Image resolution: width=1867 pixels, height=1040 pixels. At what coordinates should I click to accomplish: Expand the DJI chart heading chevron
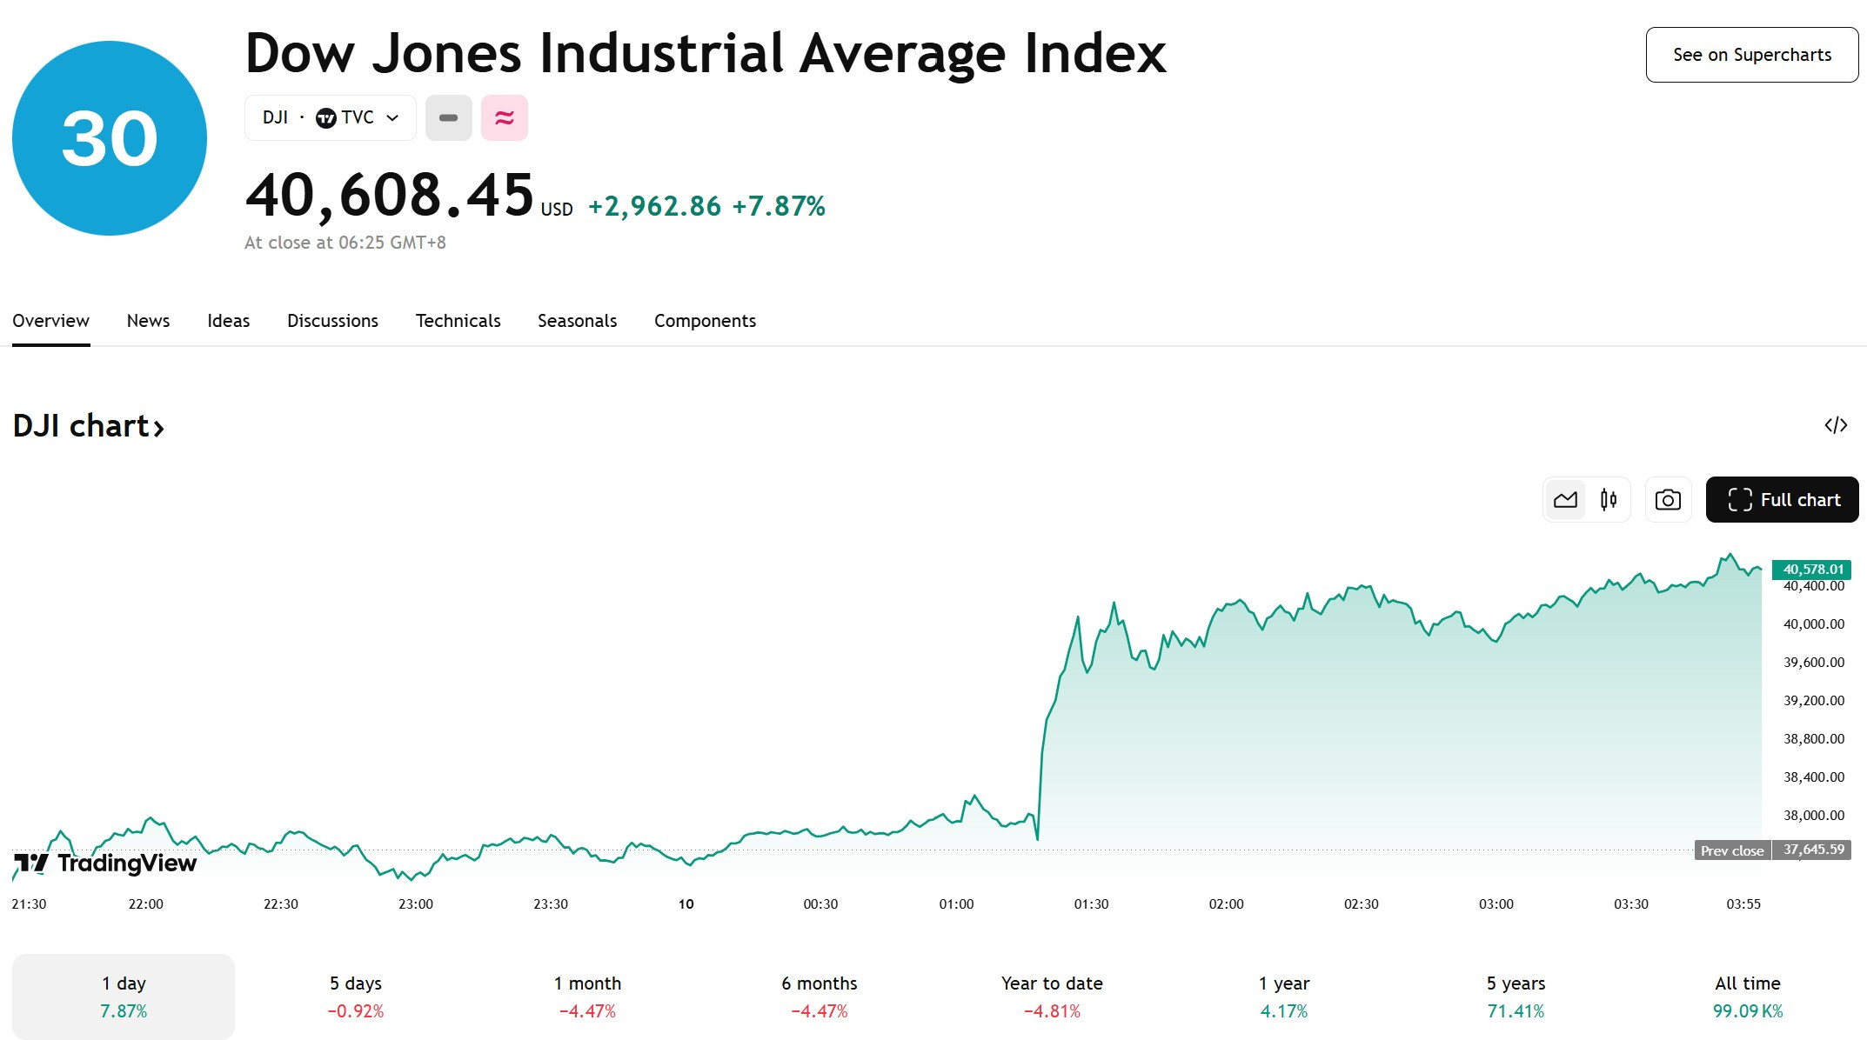pyautogui.click(x=158, y=428)
